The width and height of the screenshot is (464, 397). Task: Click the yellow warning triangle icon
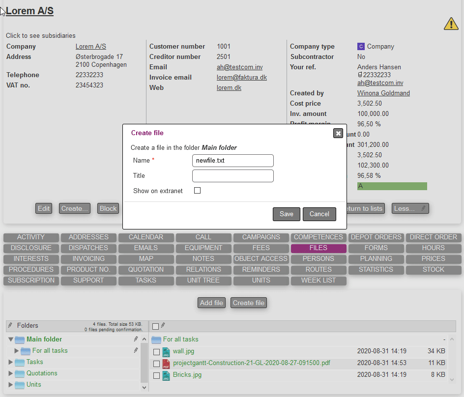[451, 24]
